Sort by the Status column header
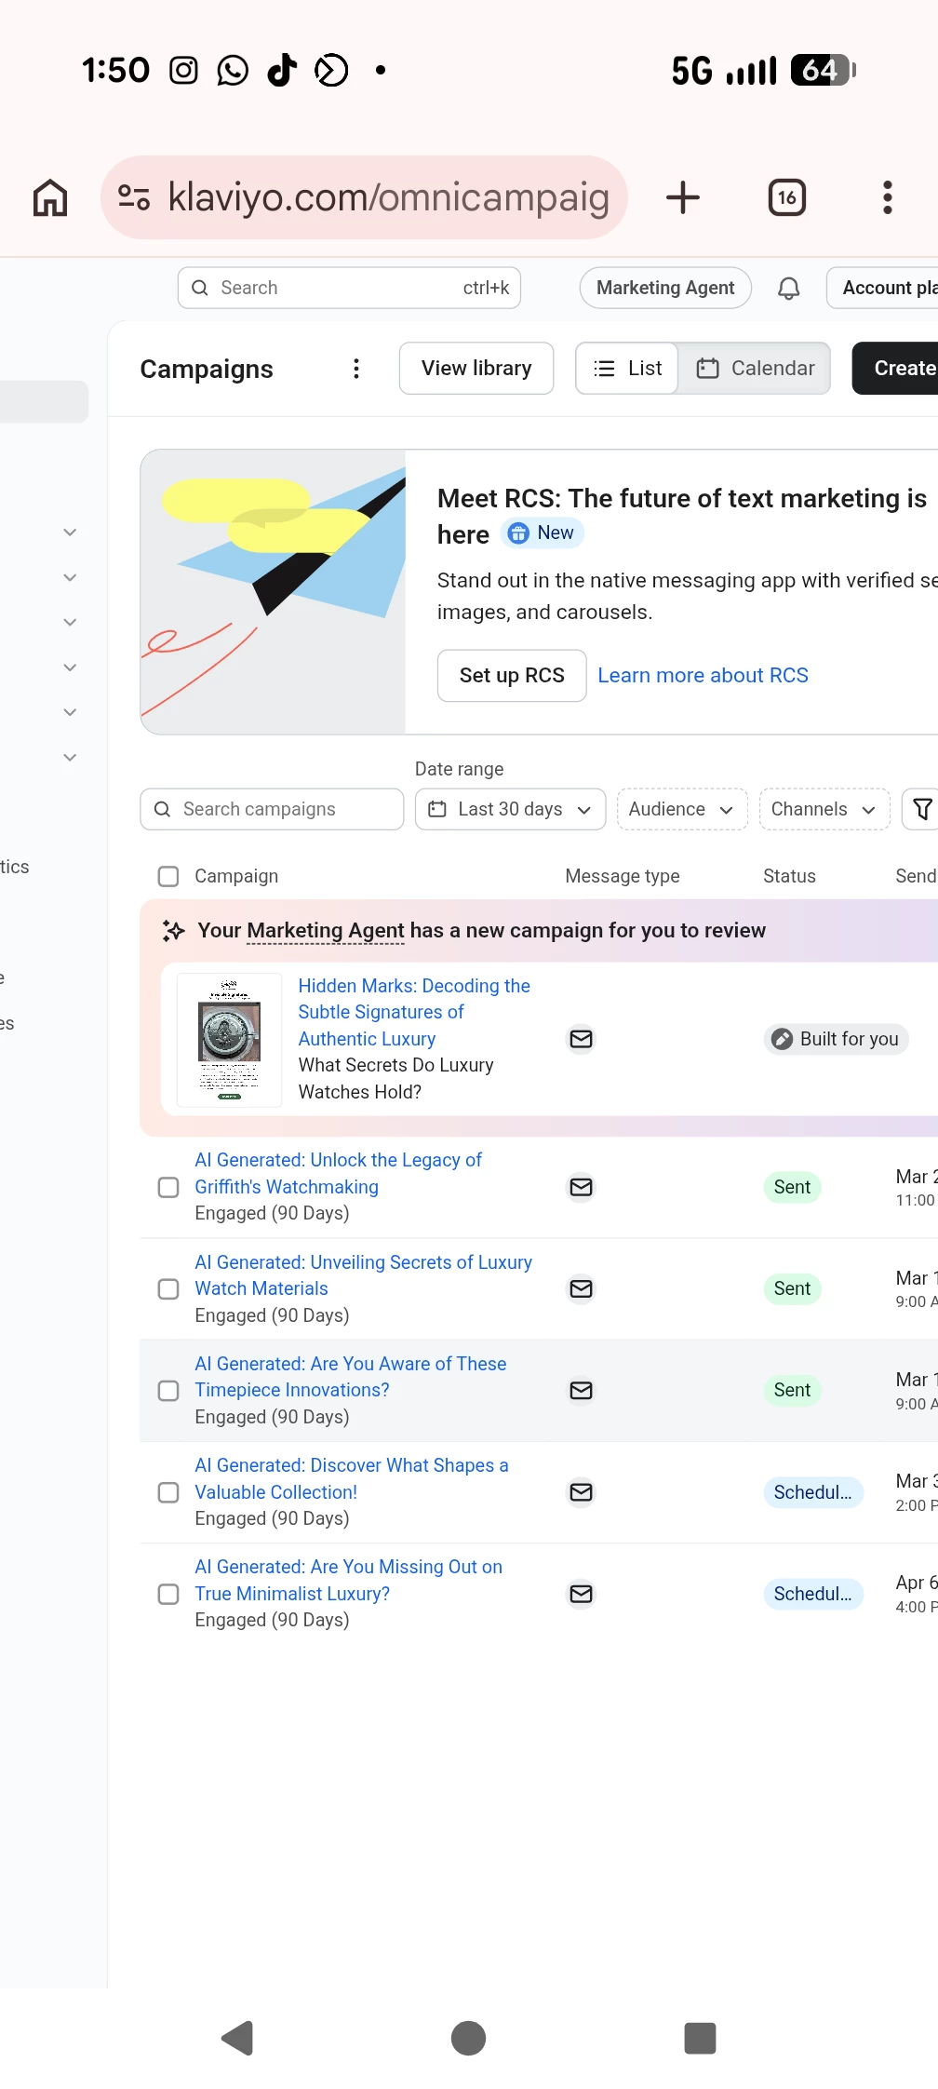This screenshot has width=938, height=2089. pos(789,876)
